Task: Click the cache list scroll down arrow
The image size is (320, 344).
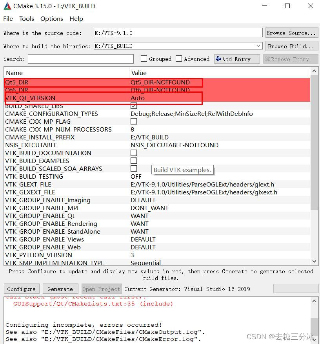Action: pos(314,261)
